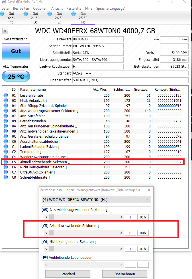
Task: Select drive H: status tab
Action: point(83,18)
